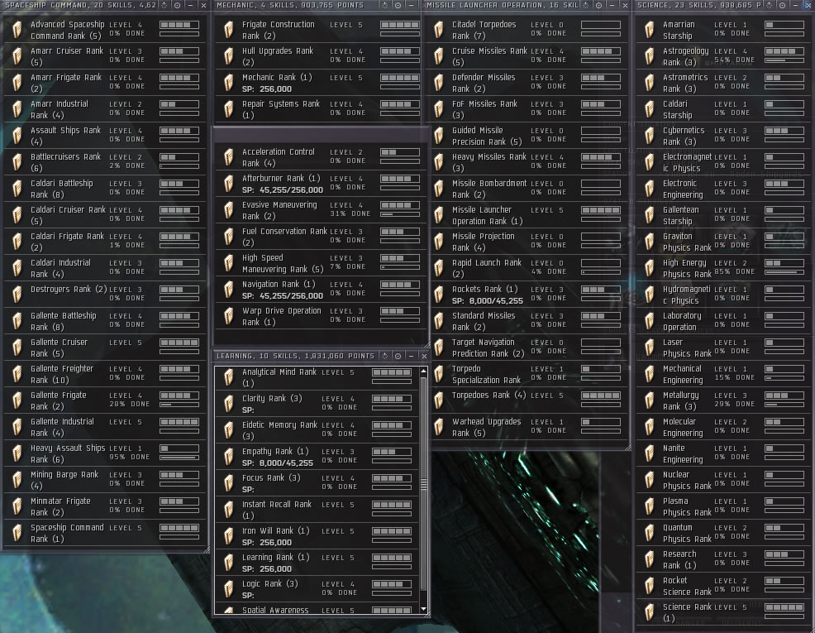Click skill book icon for Evasive Maneuvering

pyautogui.click(x=229, y=210)
